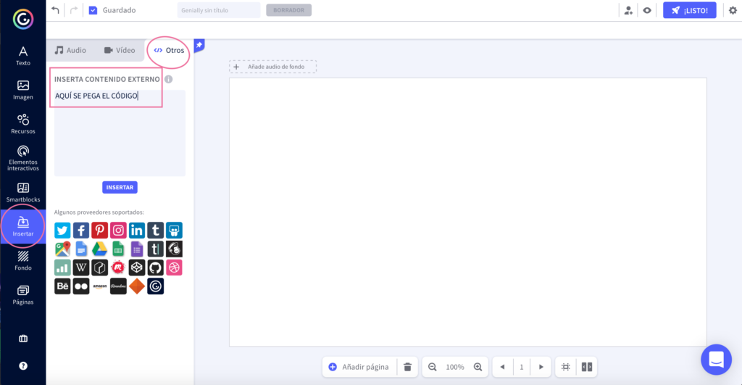The height and width of the screenshot is (385, 742).
Task: Open the Recursos panel
Action: (x=23, y=123)
